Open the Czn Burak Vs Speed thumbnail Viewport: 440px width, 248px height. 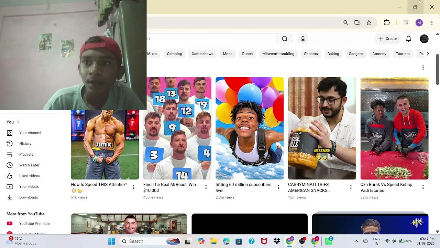point(394,128)
